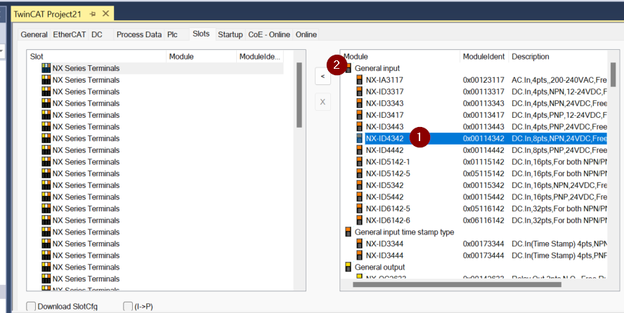Click the NX-ID3417 module icon
The height and width of the screenshot is (313, 624).
[359, 115]
